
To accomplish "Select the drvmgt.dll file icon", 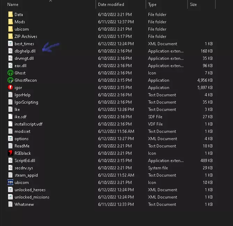I will (x=10, y=58).
